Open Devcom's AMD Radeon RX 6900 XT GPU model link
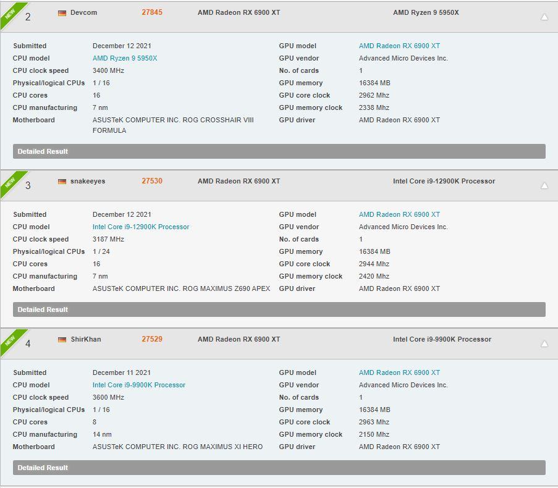558x488 pixels. tap(399, 46)
